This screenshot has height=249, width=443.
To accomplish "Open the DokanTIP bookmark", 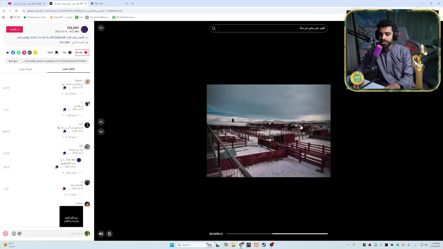I will pyautogui.click(x=61, y=17).
